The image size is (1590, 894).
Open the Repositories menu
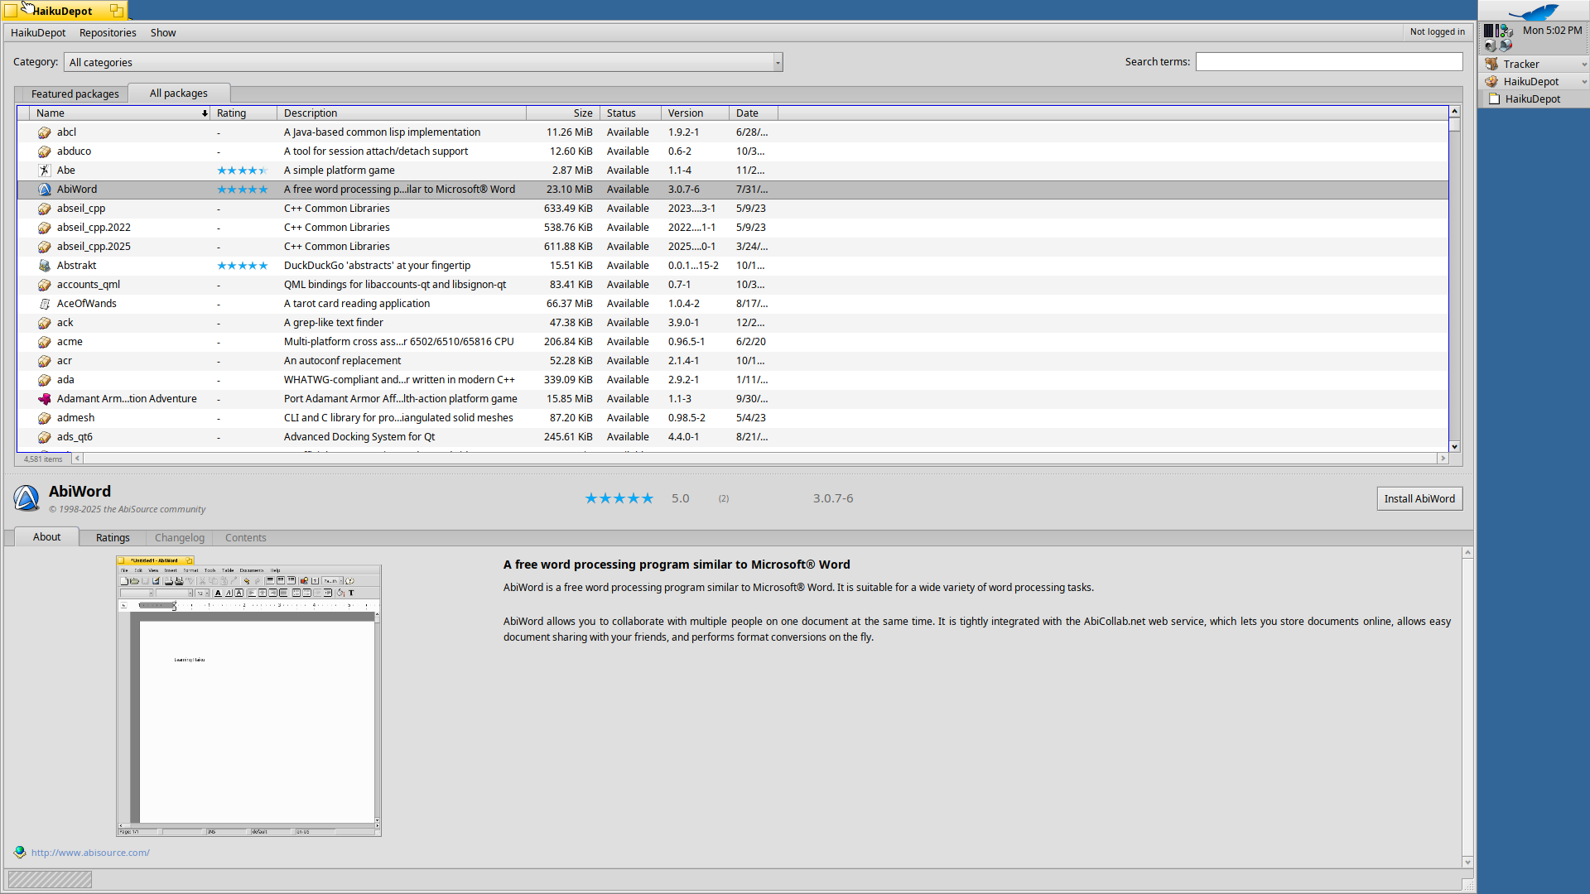(108, 33)
